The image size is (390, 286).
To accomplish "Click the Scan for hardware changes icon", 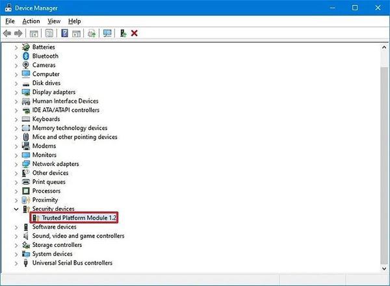I will click(107, 33).
